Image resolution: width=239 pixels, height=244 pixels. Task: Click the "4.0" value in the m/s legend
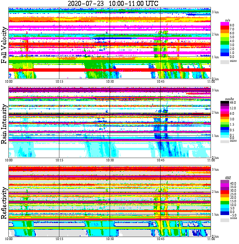[232, 41]
